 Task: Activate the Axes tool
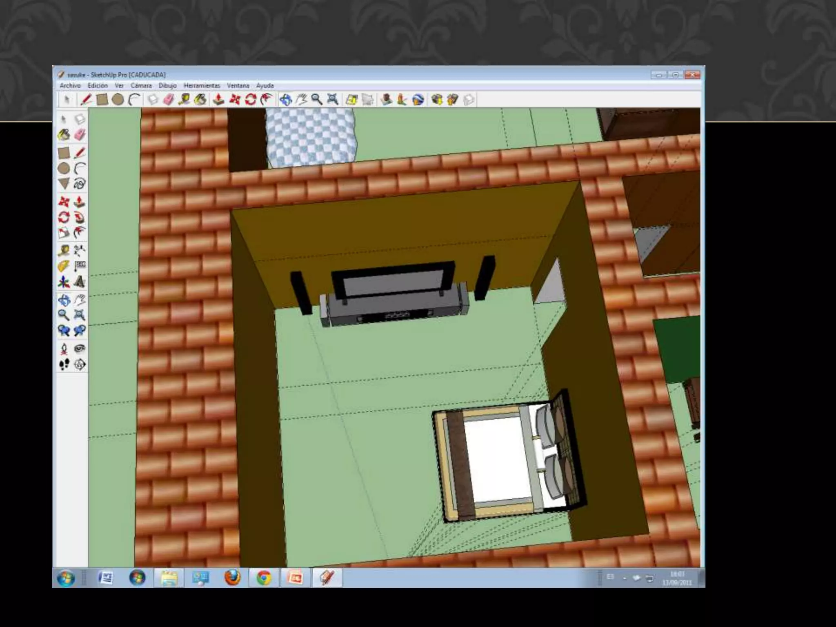tap(64, 282)
